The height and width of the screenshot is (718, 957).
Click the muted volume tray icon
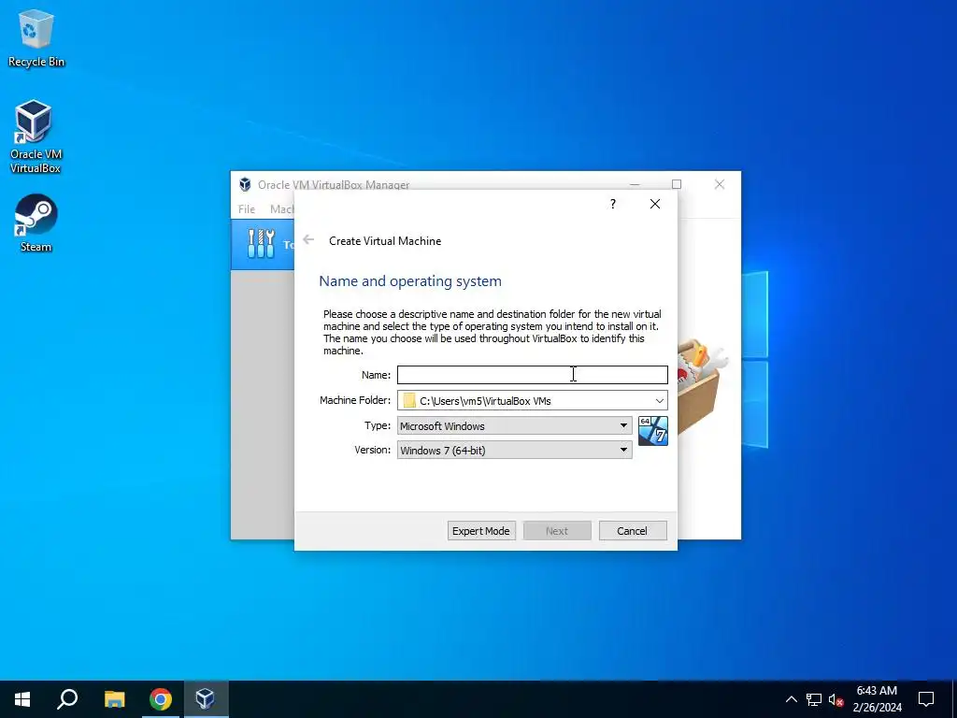pos(836,699)
